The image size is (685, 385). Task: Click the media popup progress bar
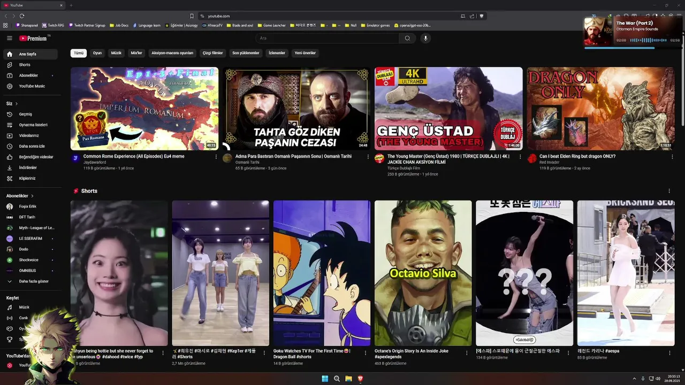pos(632,48)
